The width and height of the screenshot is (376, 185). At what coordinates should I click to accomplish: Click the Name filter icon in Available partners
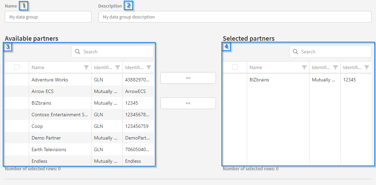(x=86, y=67)
